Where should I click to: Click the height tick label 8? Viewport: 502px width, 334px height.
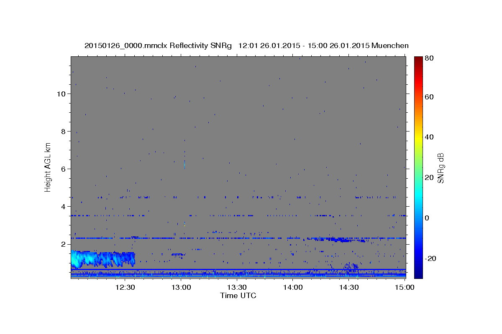(x=63, y=132)
